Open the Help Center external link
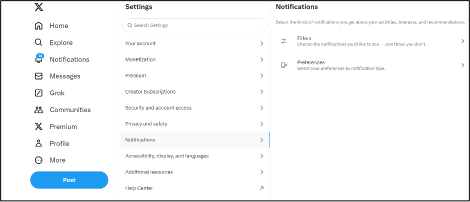Viewport: 470px width, 202px height. click(261, 188)
